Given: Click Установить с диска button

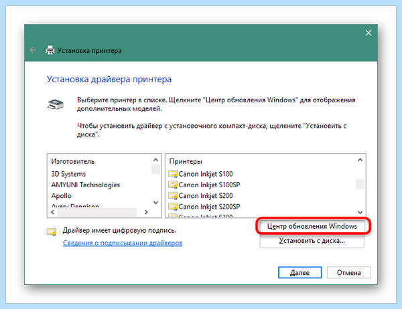Looking at the screenshot, I should tap(312, 241).
